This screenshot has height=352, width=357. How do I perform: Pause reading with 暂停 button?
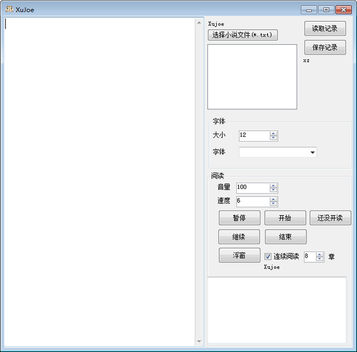coord(240,218)
